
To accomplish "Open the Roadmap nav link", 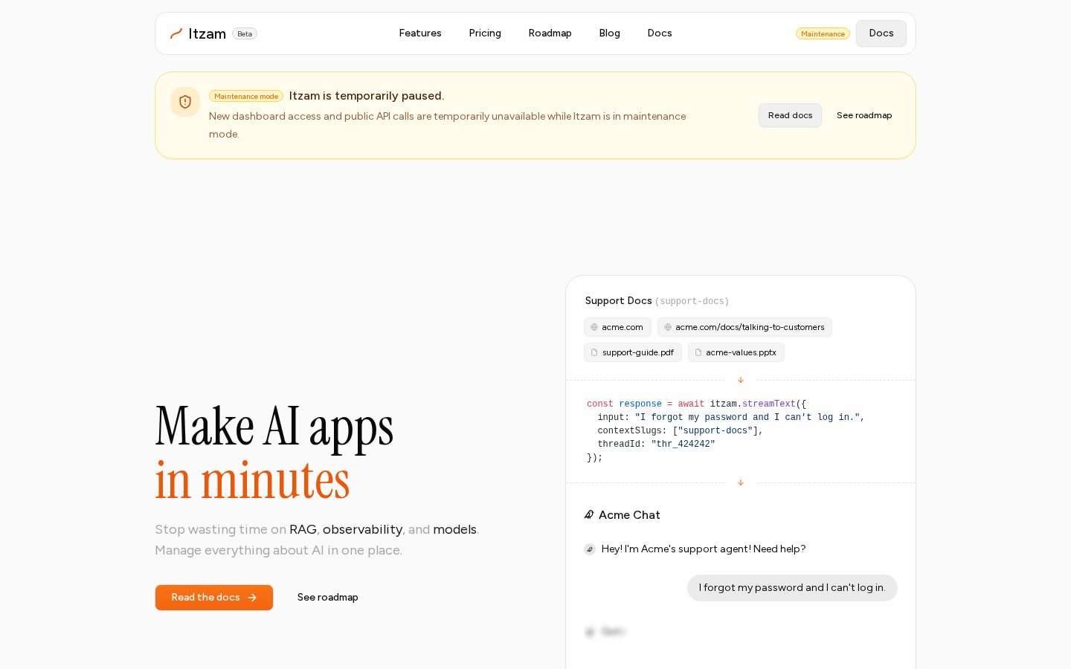I will tap(550, 33).
